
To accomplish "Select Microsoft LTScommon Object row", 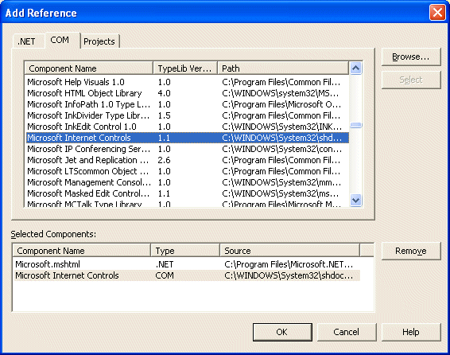I will [x=188, y=171].
